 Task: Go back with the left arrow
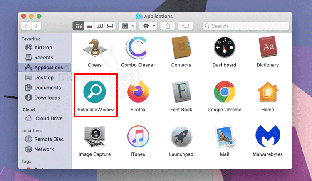pyautogui.click(x=26, y=26)
